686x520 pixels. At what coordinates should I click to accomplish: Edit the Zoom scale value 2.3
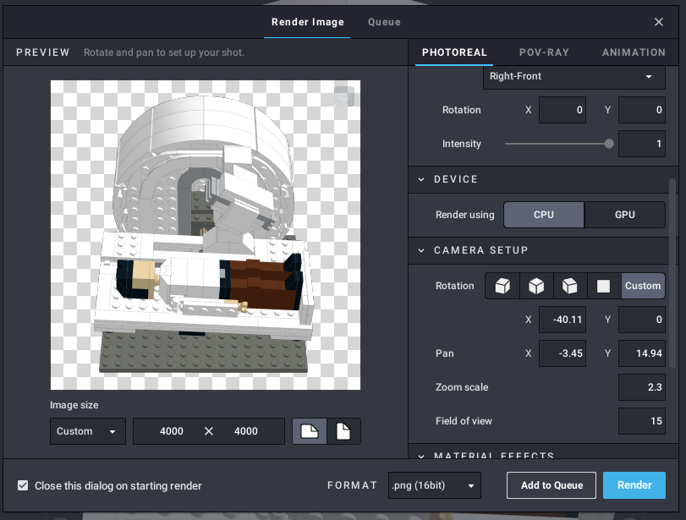pyautogui.click(x=642, y=387)
